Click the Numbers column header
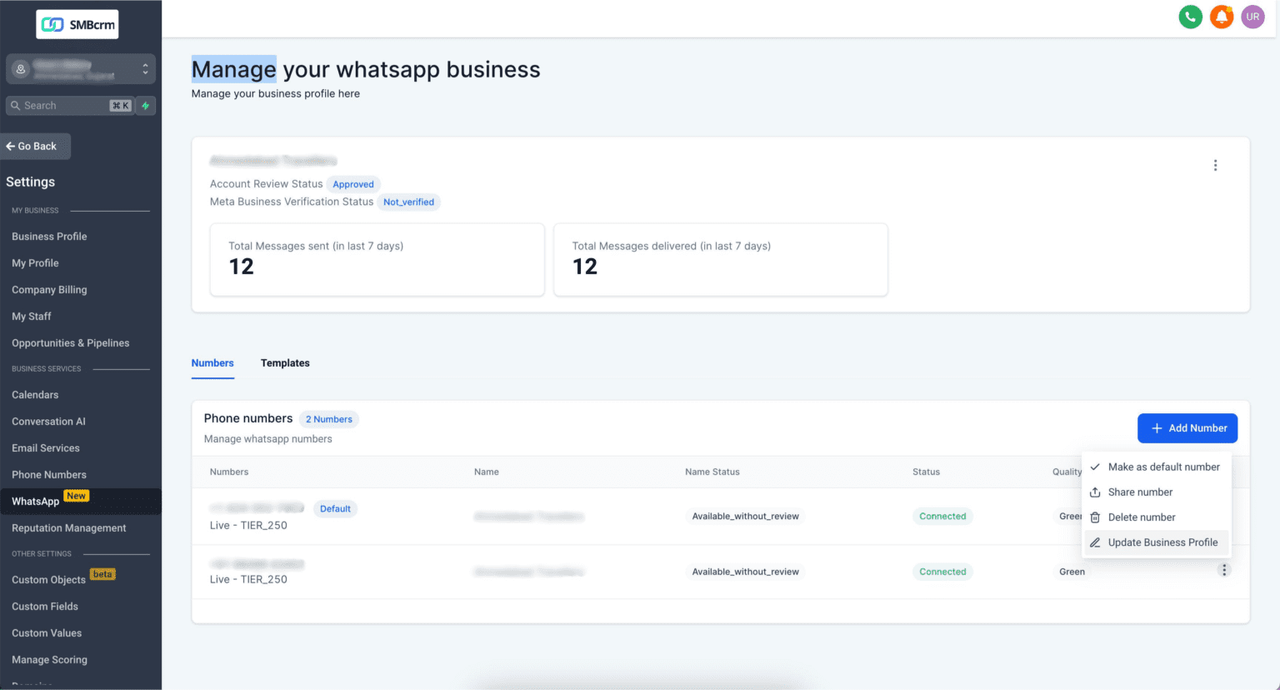The width and height of the screenshot is (1280, 690). (229, 472)
